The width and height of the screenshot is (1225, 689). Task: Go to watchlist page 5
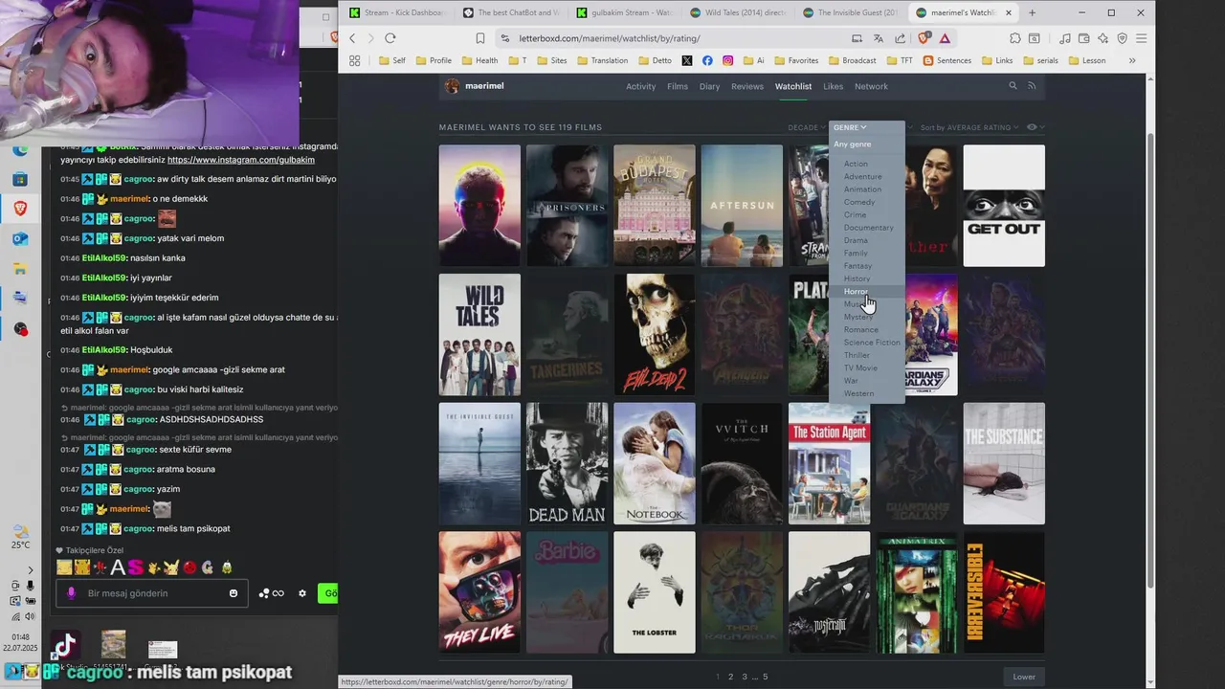pyautogui.click(x=765, y=677)
